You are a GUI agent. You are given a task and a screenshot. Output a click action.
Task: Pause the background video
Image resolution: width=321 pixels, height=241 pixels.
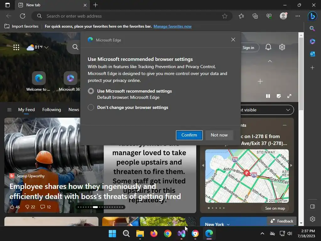tap(268, 96)
